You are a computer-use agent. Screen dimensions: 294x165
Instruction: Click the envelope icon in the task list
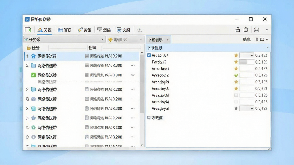coord(33,99)
